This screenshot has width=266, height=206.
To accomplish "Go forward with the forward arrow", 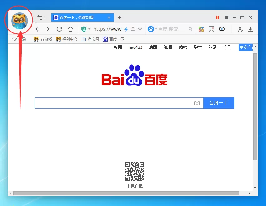I will point(48,29).
